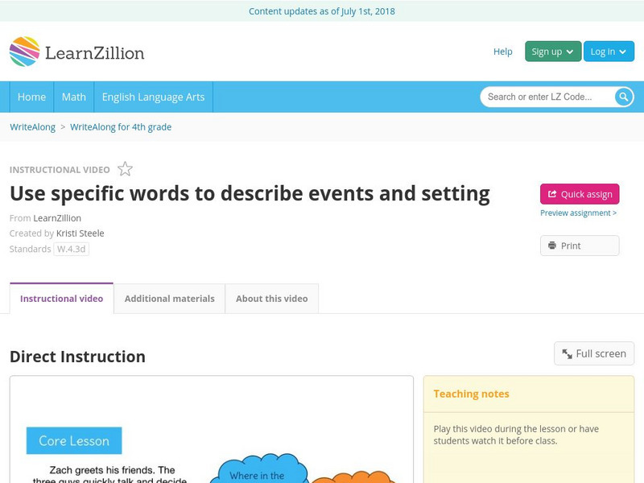Click the Kristi Steele author link
The width and height of the screenshot is (644, 483).
(80, 233)
